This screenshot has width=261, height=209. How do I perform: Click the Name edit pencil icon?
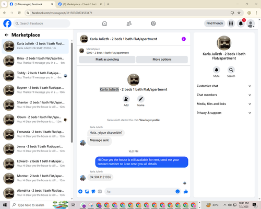(141, 99)
